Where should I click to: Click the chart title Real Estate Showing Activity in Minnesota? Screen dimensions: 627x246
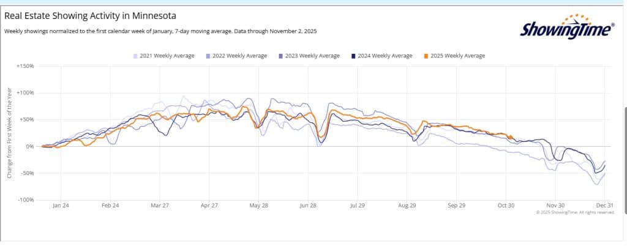(91, 16)
